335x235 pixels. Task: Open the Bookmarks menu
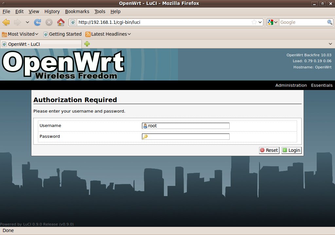click(x=77, y=11)
